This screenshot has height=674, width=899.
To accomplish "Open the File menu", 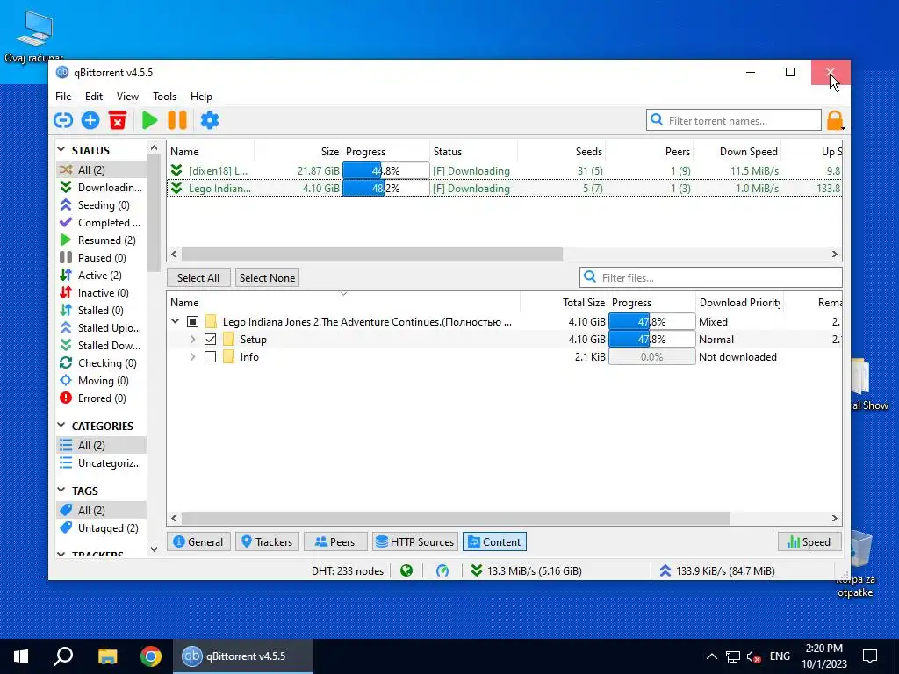I will click(x=63, y=97).
